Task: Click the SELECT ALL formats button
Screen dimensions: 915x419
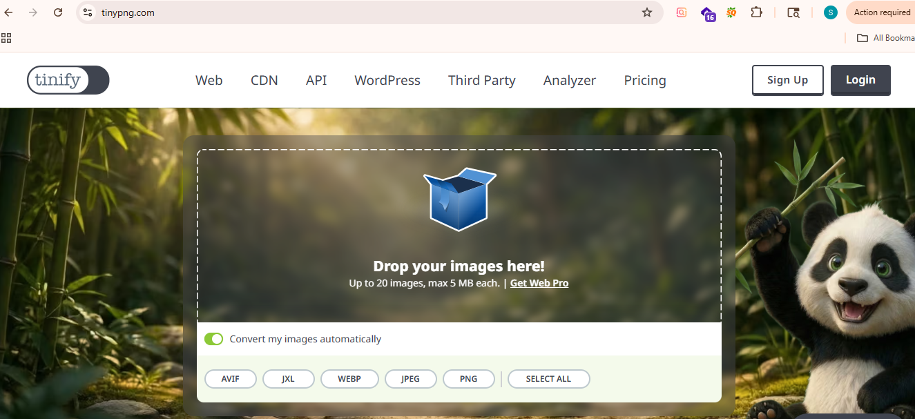Action: 549,379
